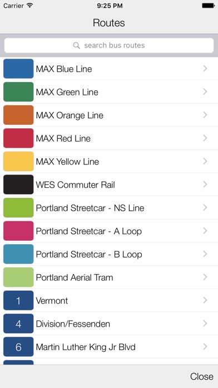Screen dimensions: 218x388
Task: Click the search magnifier icon
Action: click(77, 46)
